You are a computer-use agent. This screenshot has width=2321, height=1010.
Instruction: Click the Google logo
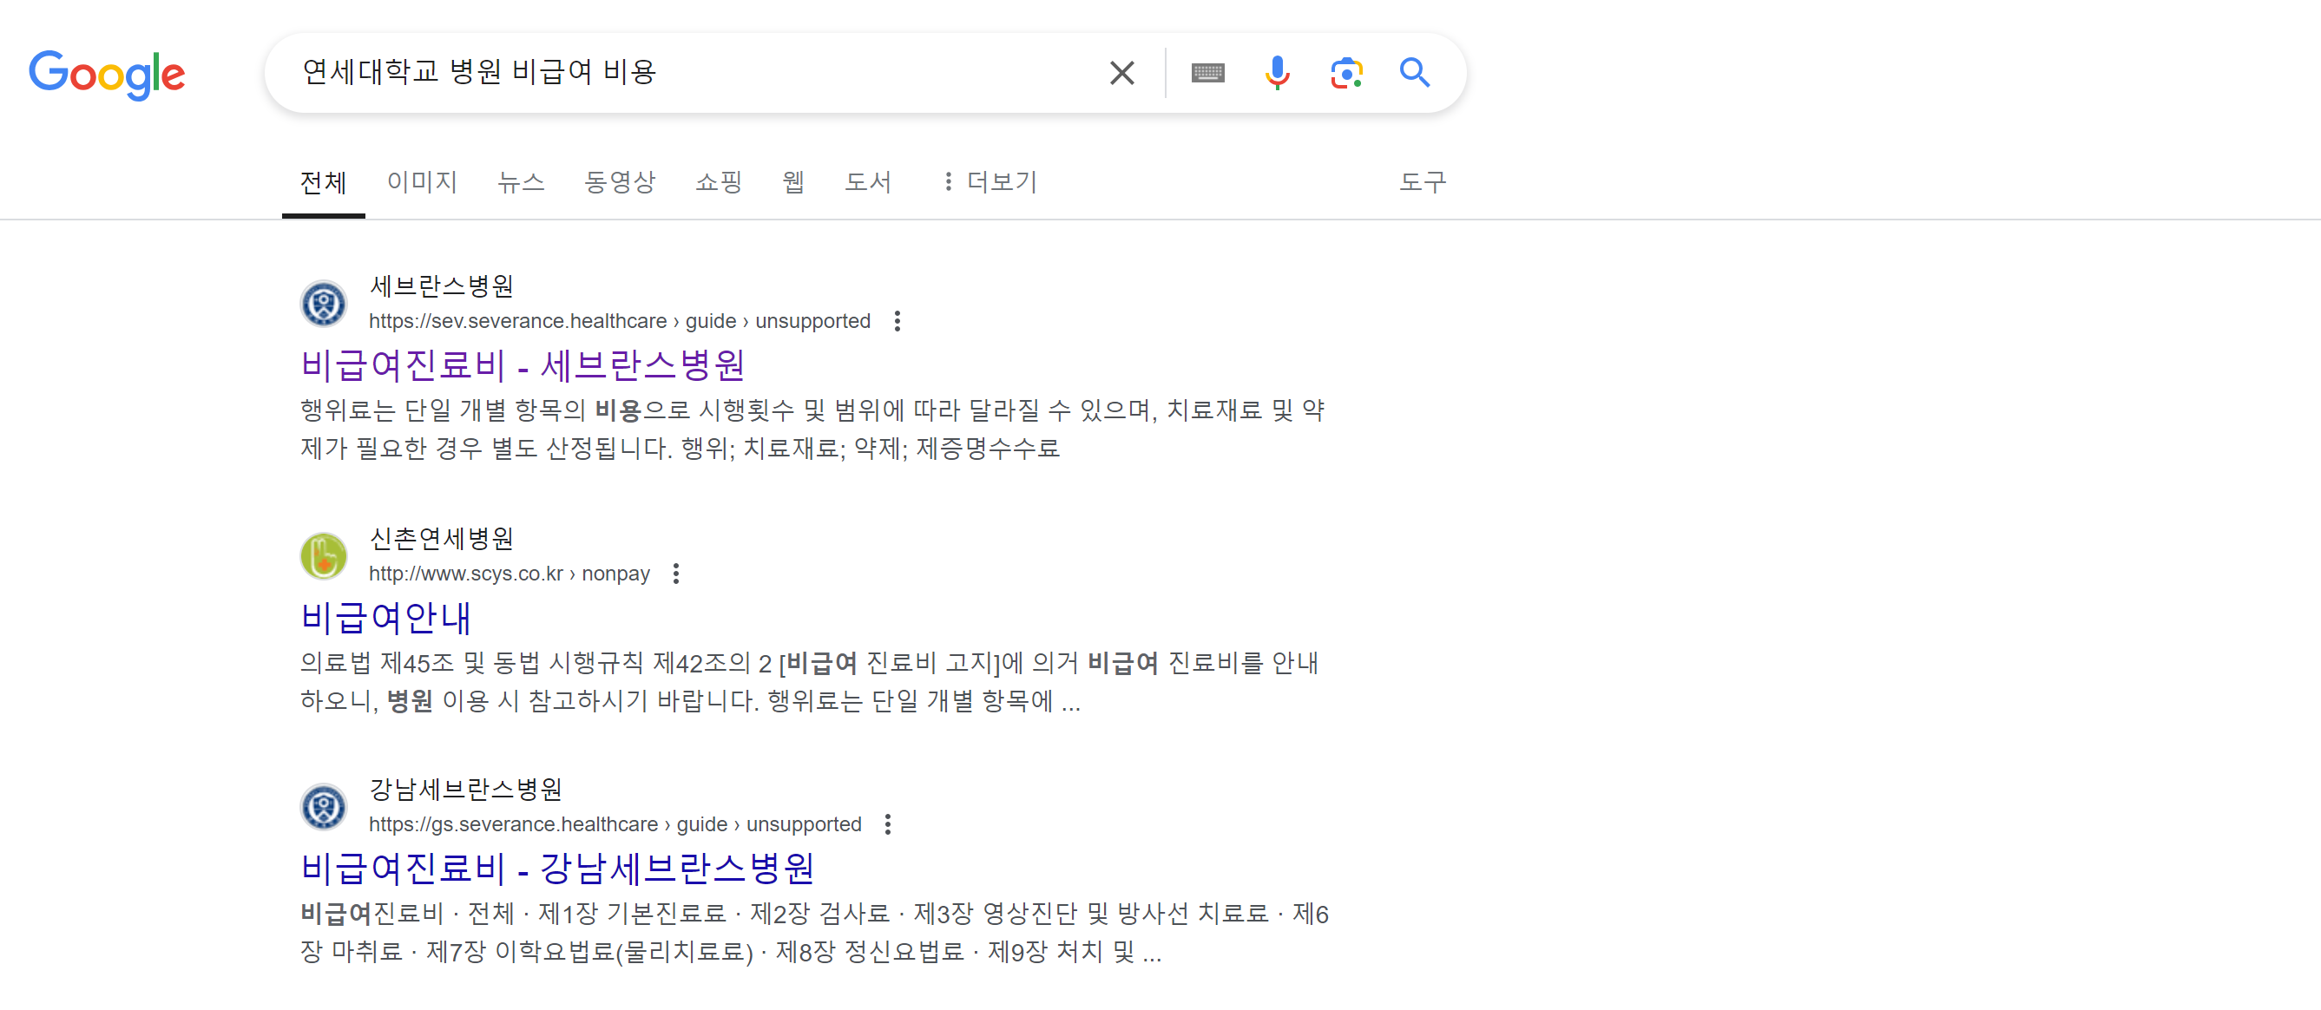[x=108, y=74]
